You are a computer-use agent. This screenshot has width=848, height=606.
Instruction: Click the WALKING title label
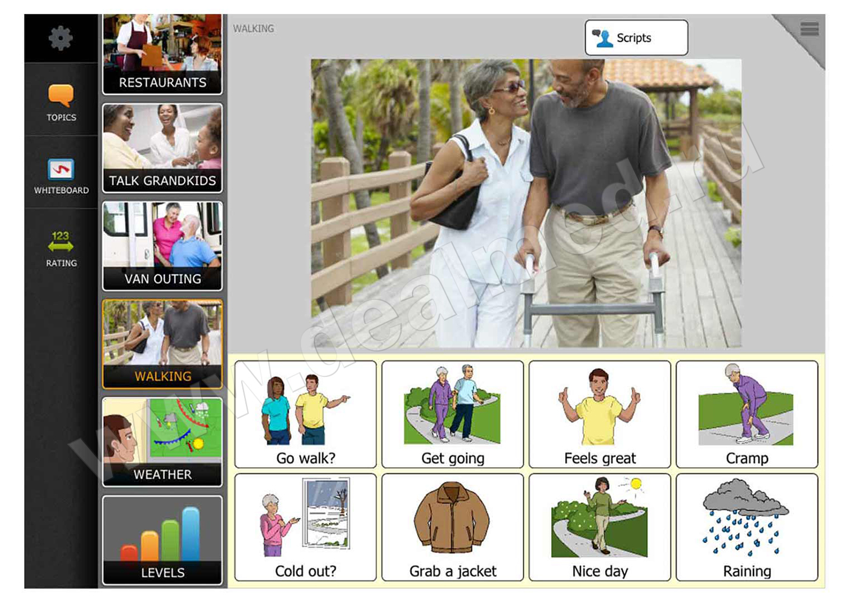pos(253,28)
